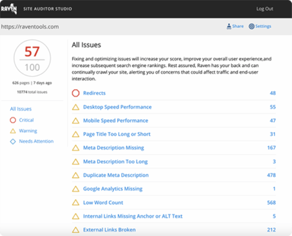Image resolution: width=292 pixels, height=236 pixels.
Task: Filter by Warning issues in sidebar
Action: (x=28, y=131)
